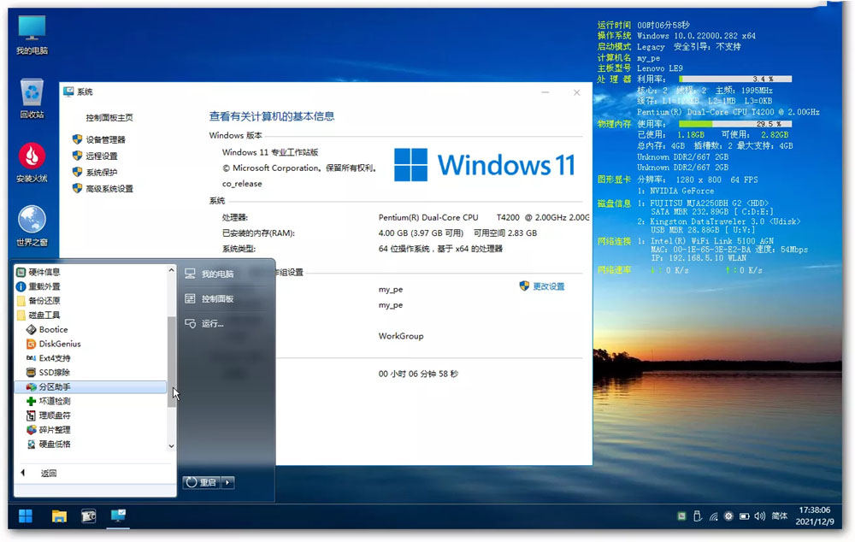Click the memory 使用率 29.5% bar
The height and width of the screenshot is (542, 855).
pos(735,124)
